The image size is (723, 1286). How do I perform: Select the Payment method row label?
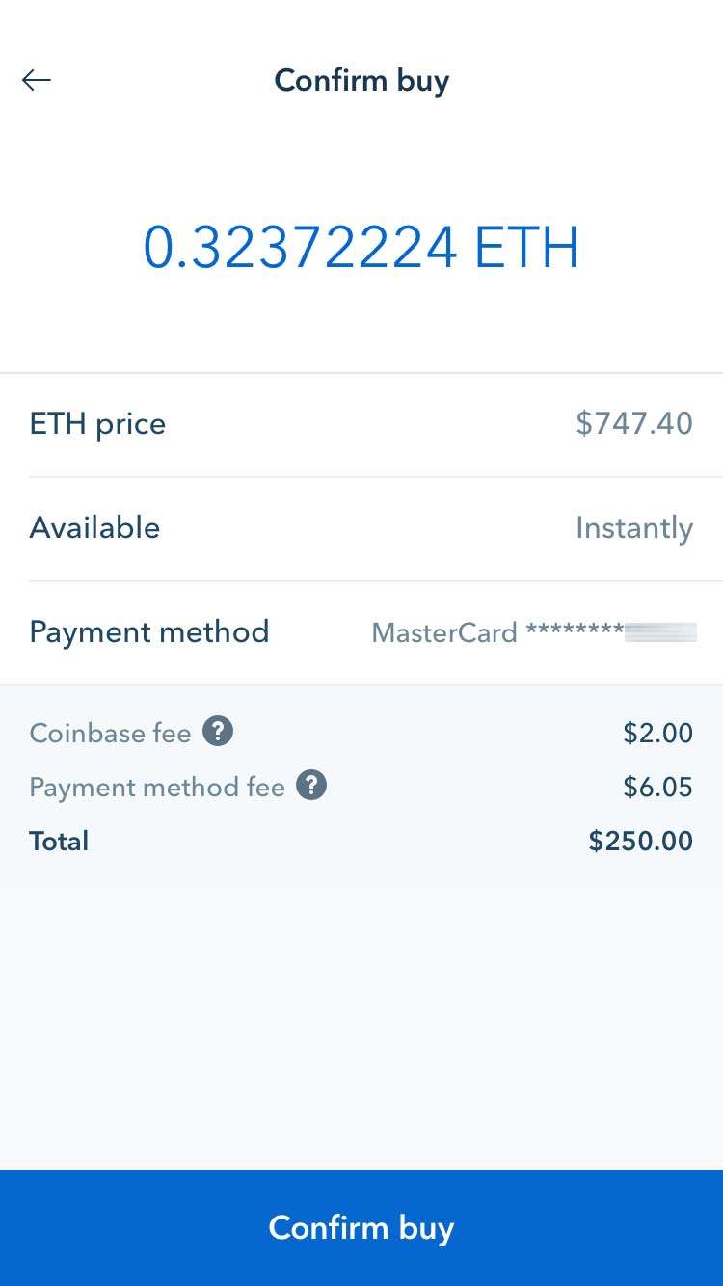coord(149,632)
